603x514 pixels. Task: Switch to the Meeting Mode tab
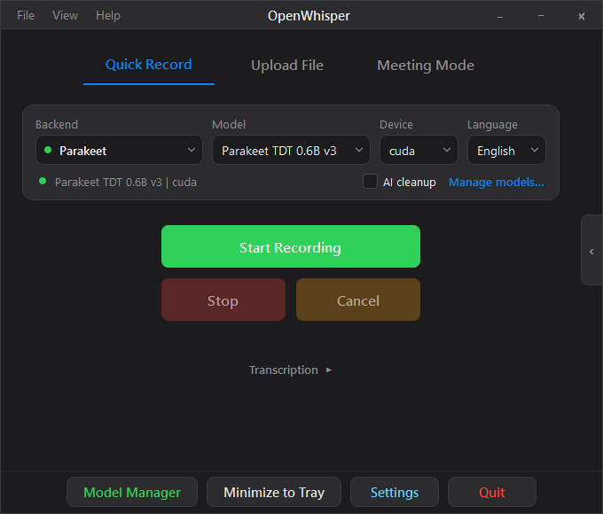pyautogui.click(x=426, y=66)
